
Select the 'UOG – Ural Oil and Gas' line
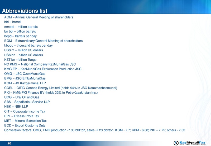pos(22,97)
